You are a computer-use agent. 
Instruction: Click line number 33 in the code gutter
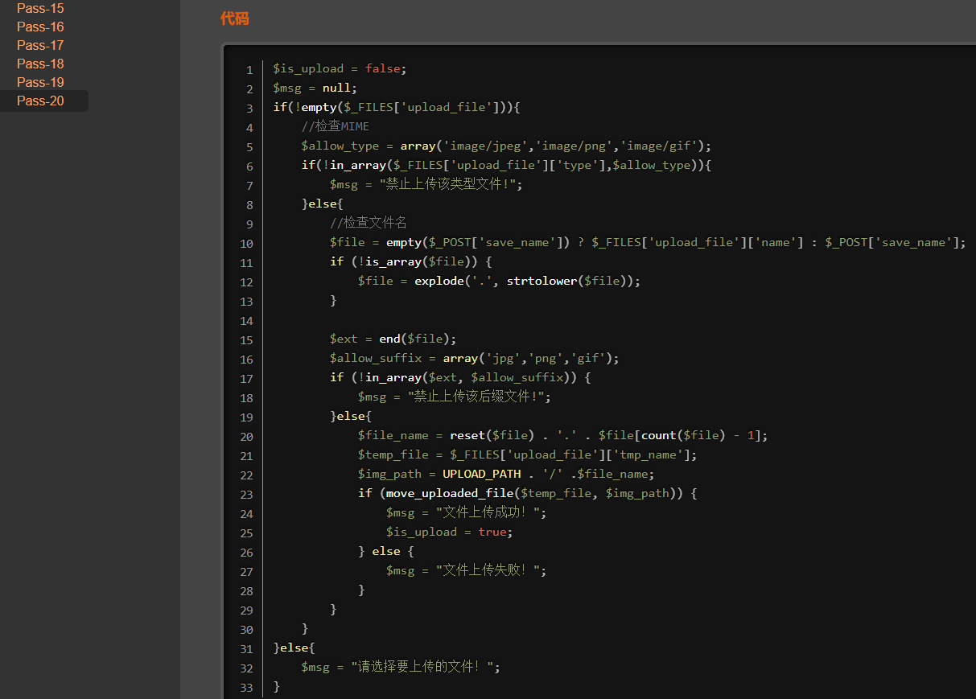pos(246,688)
